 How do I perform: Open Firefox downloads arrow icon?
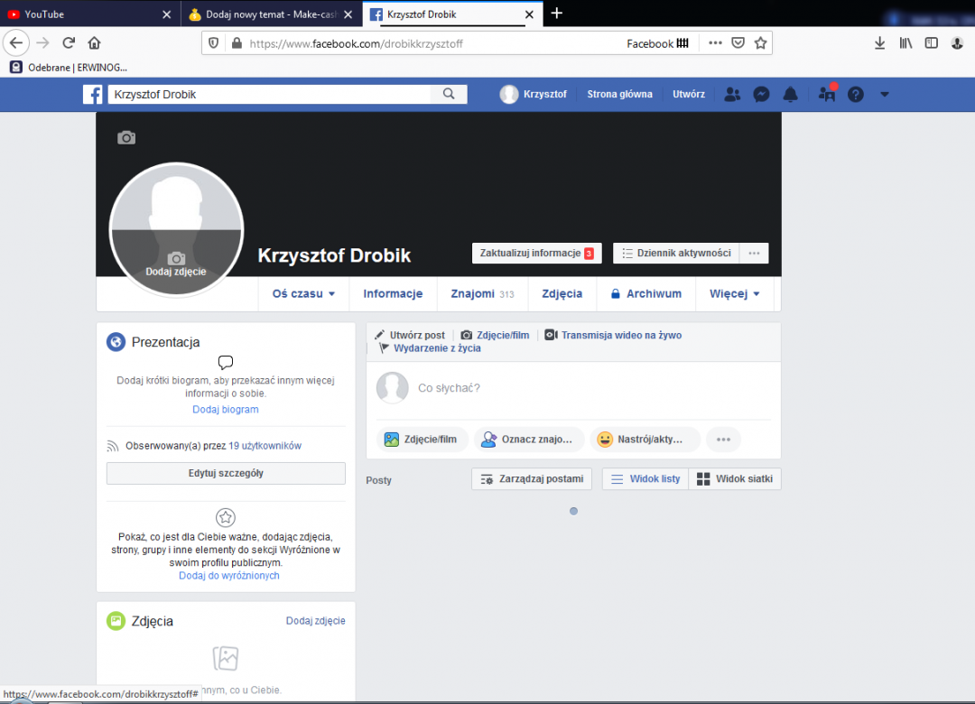pyautogui.click(x=880, y=43)
